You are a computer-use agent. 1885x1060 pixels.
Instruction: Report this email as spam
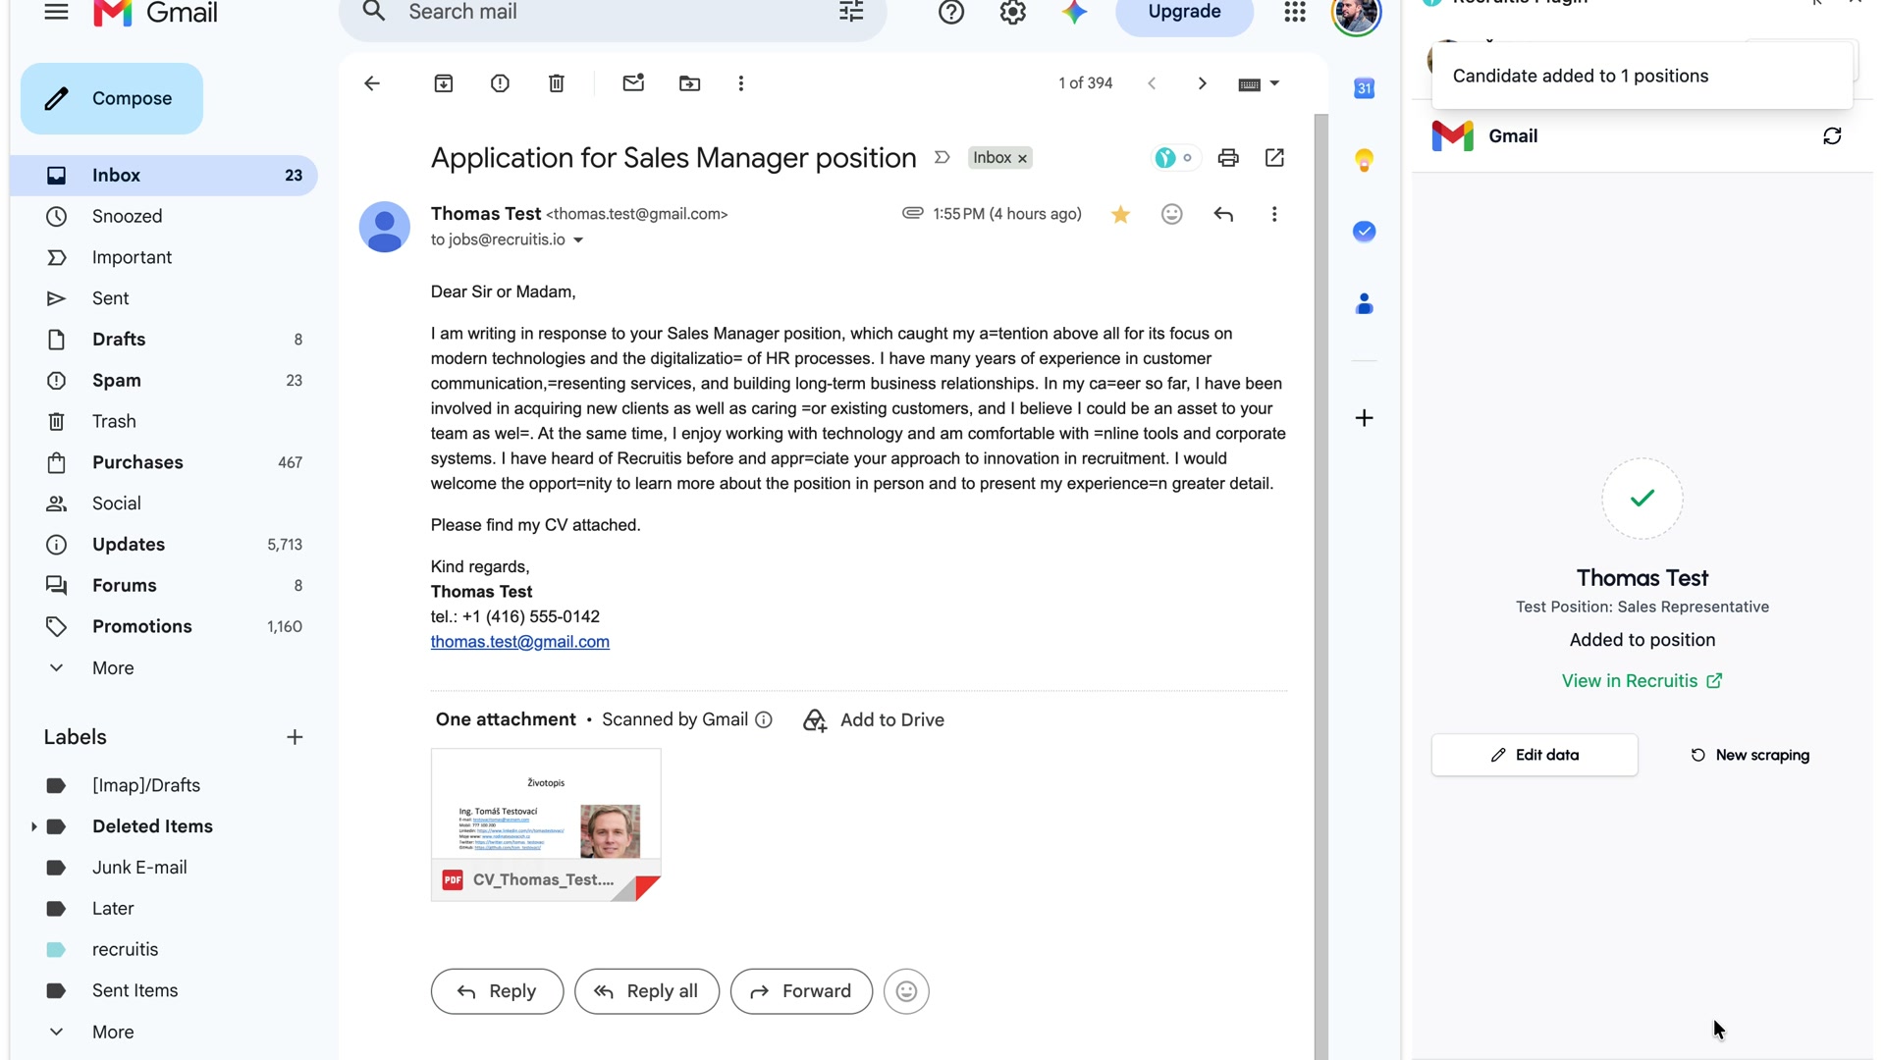tap(500, 83)
